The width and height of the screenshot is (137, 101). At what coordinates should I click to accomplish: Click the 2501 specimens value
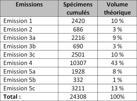click(x=78, y=55)
